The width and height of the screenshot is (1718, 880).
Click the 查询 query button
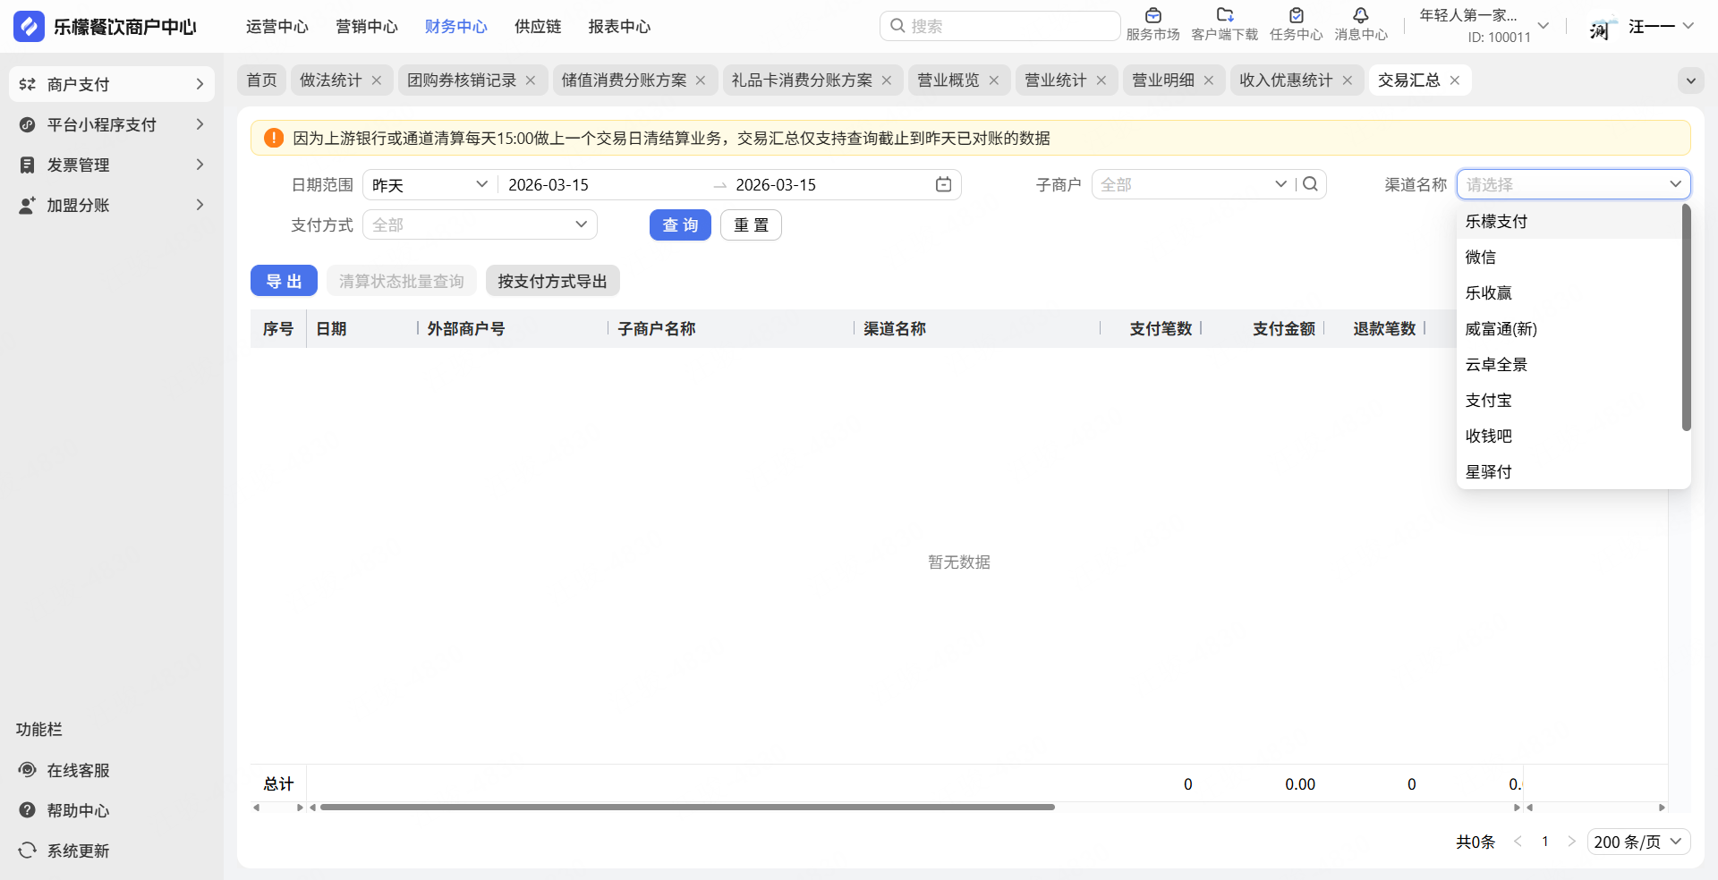[680, 224]
